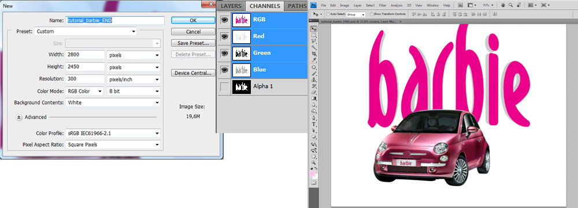
Task: Select the Brush tool
Action: [314, 74]
